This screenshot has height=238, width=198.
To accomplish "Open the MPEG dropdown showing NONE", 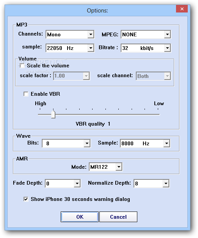I will pos(146,34).
